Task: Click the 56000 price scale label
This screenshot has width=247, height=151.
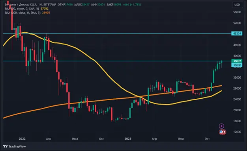Action: [x=237, y=12]
